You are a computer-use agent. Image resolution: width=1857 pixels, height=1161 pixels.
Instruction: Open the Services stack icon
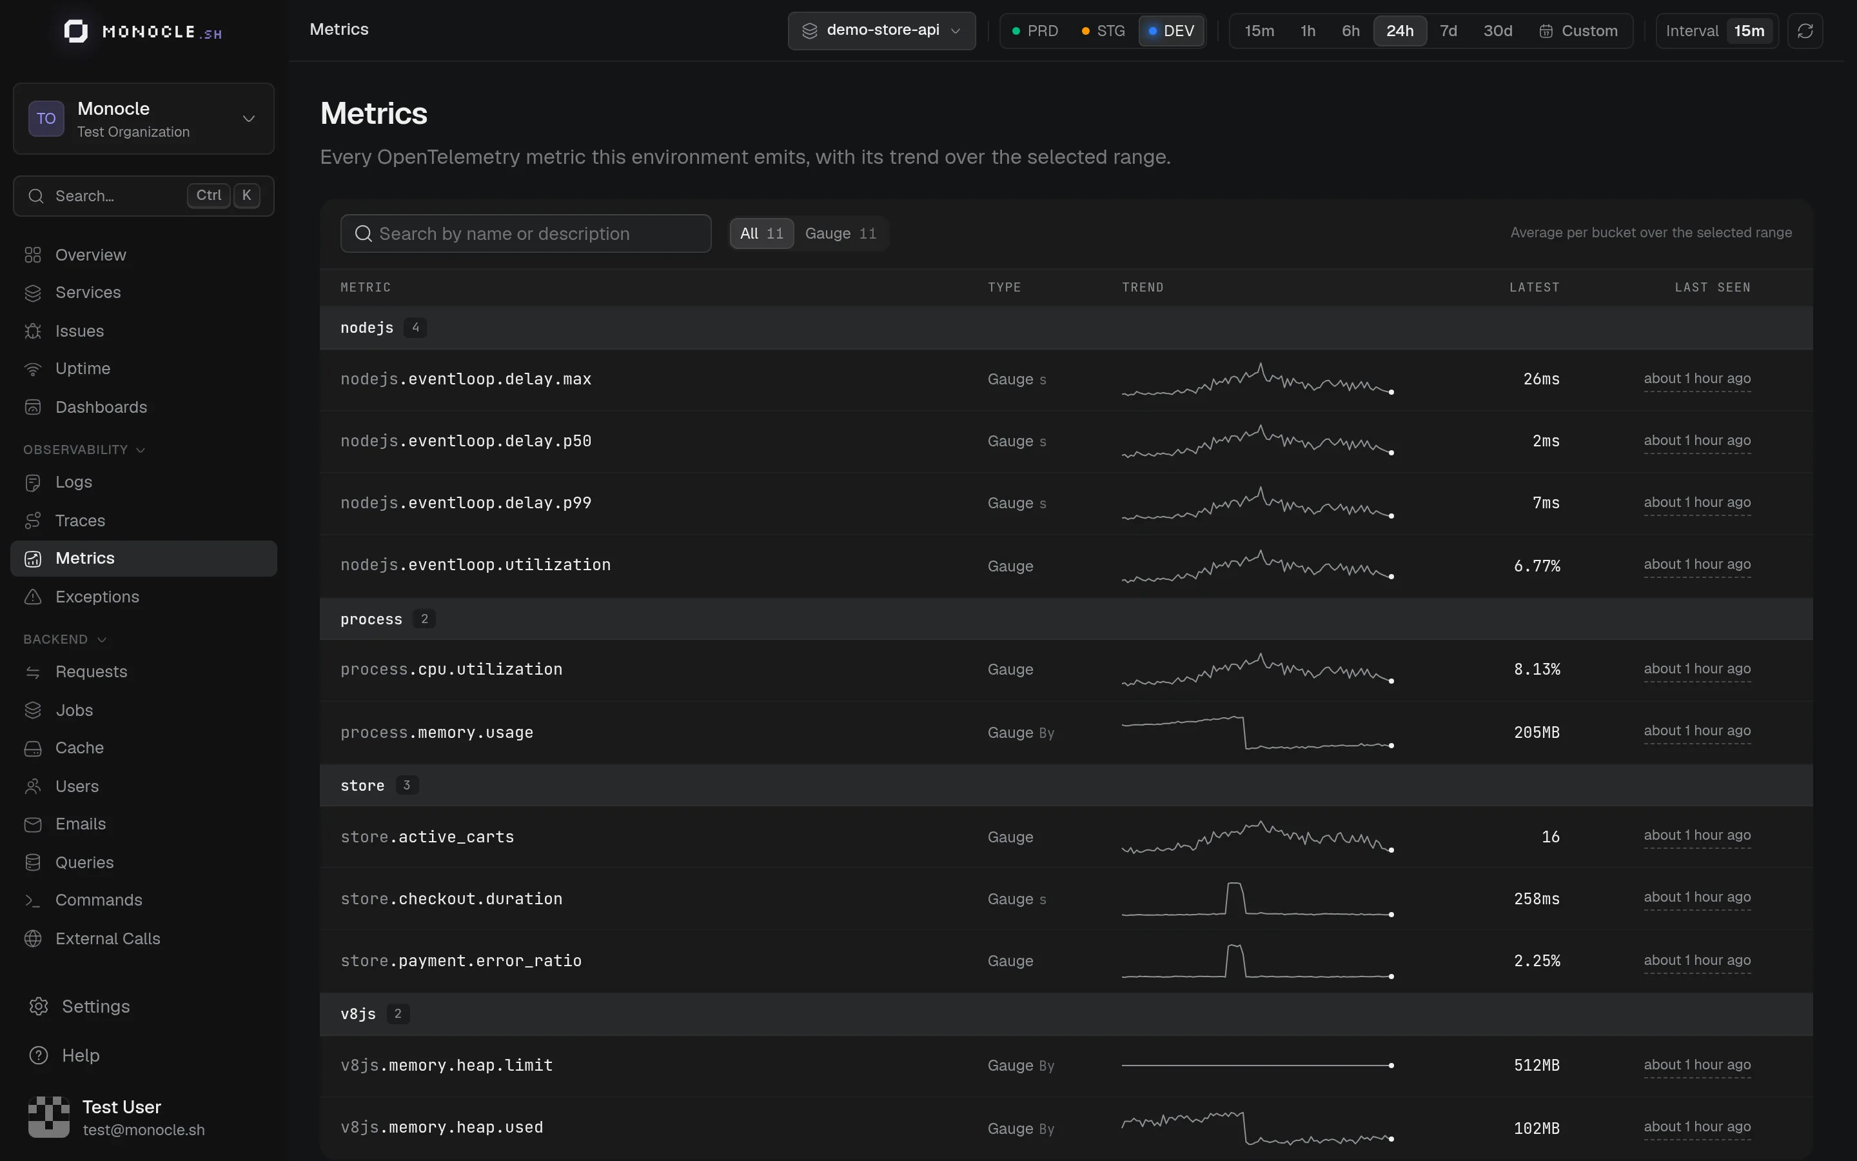tap(33, 293)
